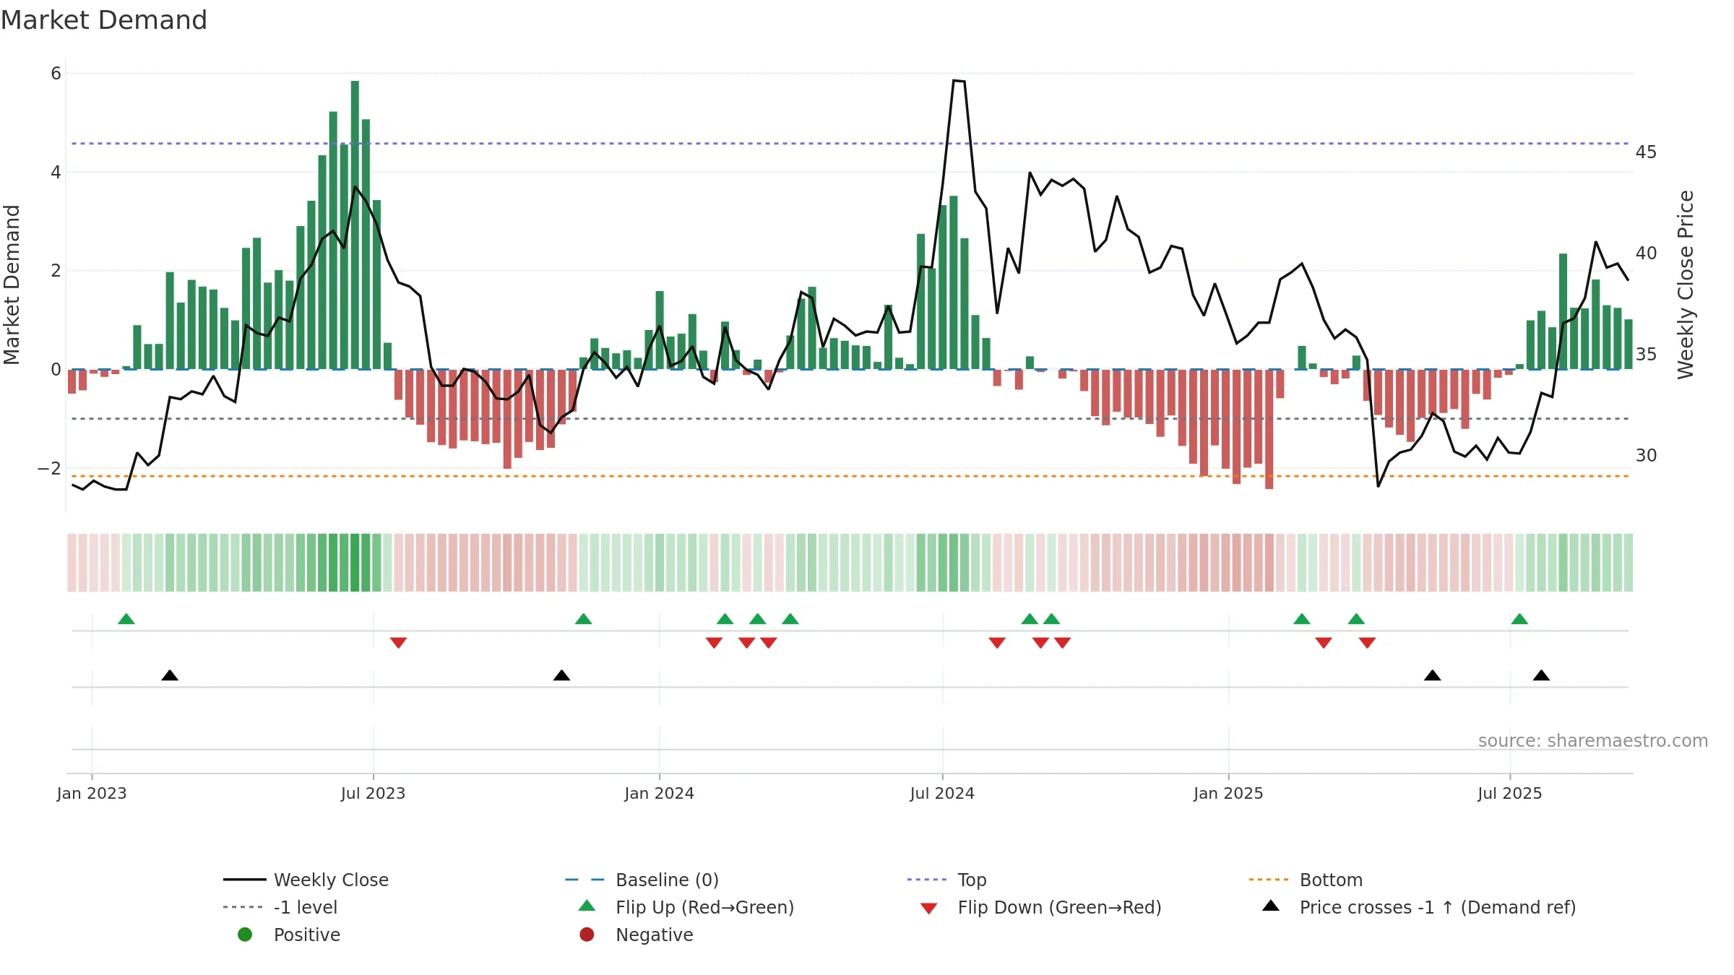
Task: Click the Jan 2024 axis label
Action: pos(659,794)
